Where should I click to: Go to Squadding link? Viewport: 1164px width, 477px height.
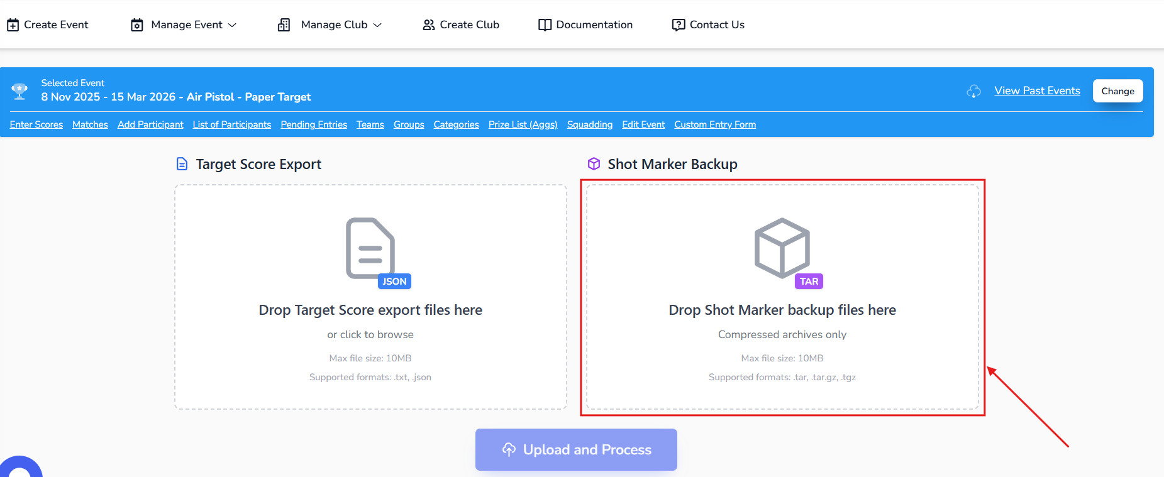[589, 124]
